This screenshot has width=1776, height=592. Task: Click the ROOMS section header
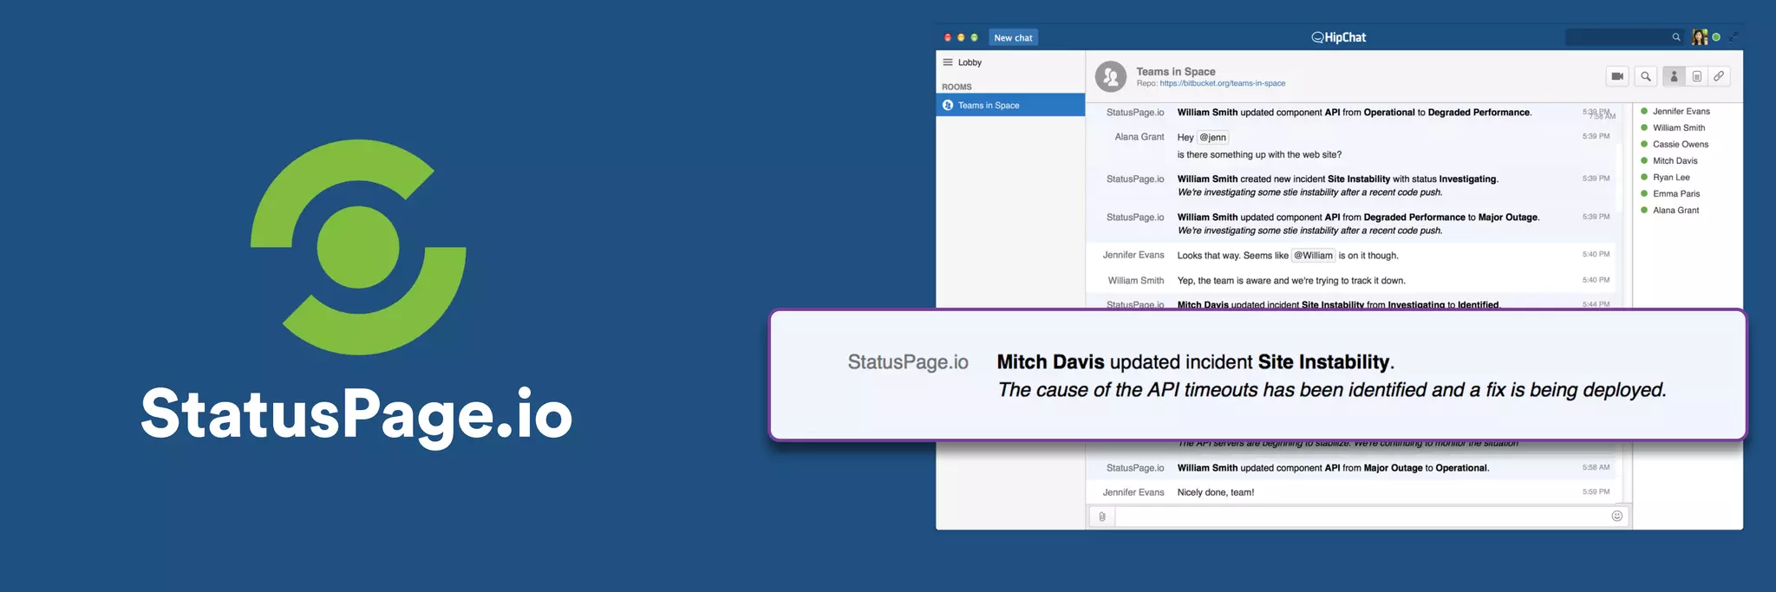[x=957, y=87]
